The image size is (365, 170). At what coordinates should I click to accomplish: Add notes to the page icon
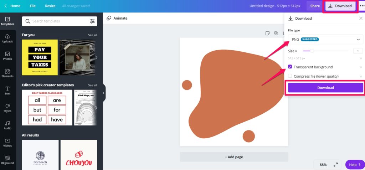267,33
